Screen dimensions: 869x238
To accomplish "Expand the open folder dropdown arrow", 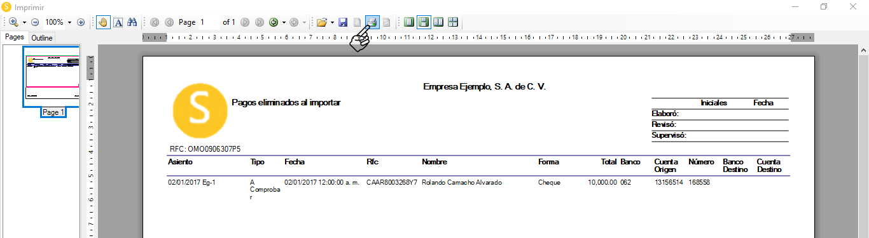I will (332, 22).
